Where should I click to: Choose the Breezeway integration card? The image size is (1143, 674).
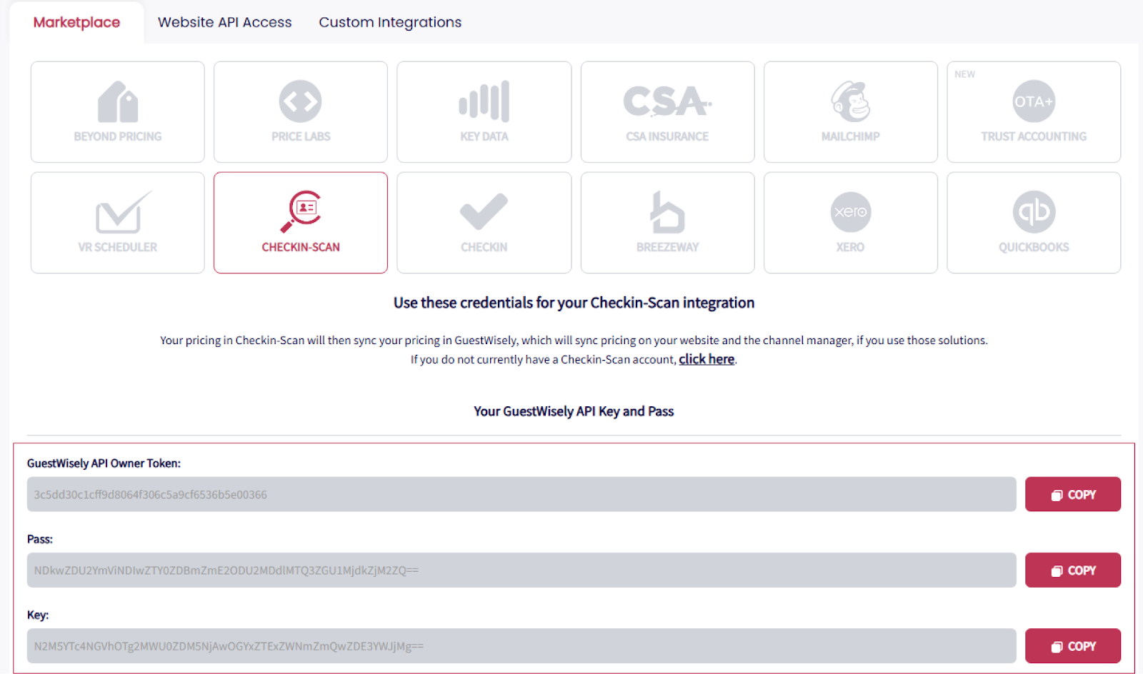coord(667,223)
